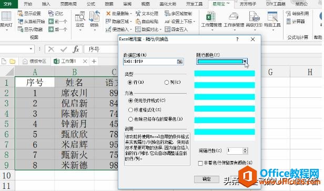Click the 文本处理 text processing icon
The image size is (324, 191).
[x=138, y=14]
